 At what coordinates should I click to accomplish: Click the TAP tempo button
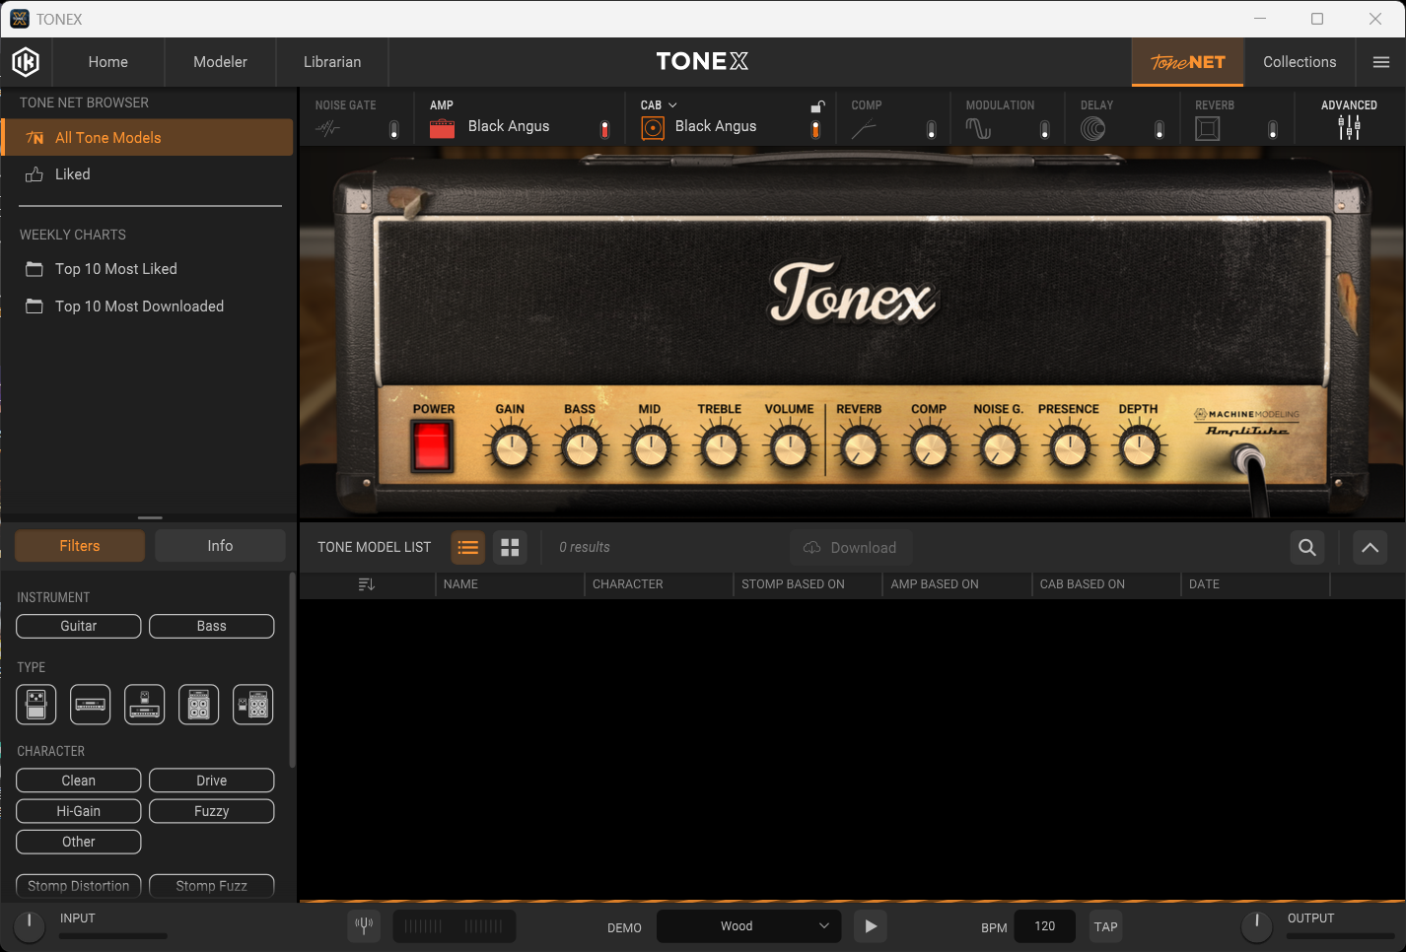(1106, 926)
